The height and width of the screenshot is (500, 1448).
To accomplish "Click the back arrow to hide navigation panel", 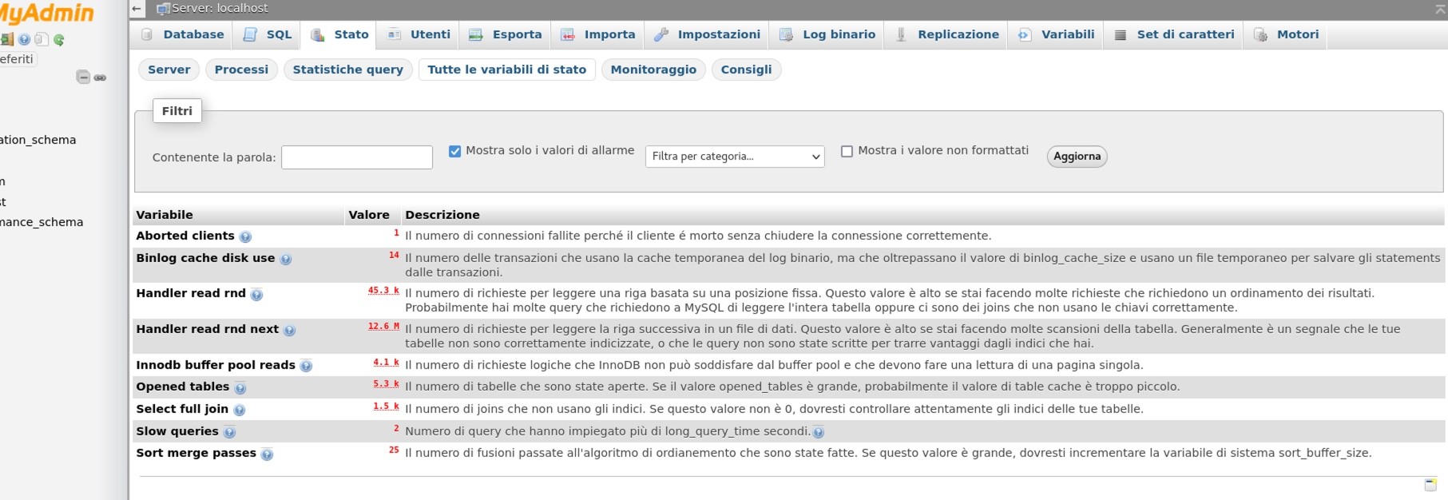I will point(137,9).
